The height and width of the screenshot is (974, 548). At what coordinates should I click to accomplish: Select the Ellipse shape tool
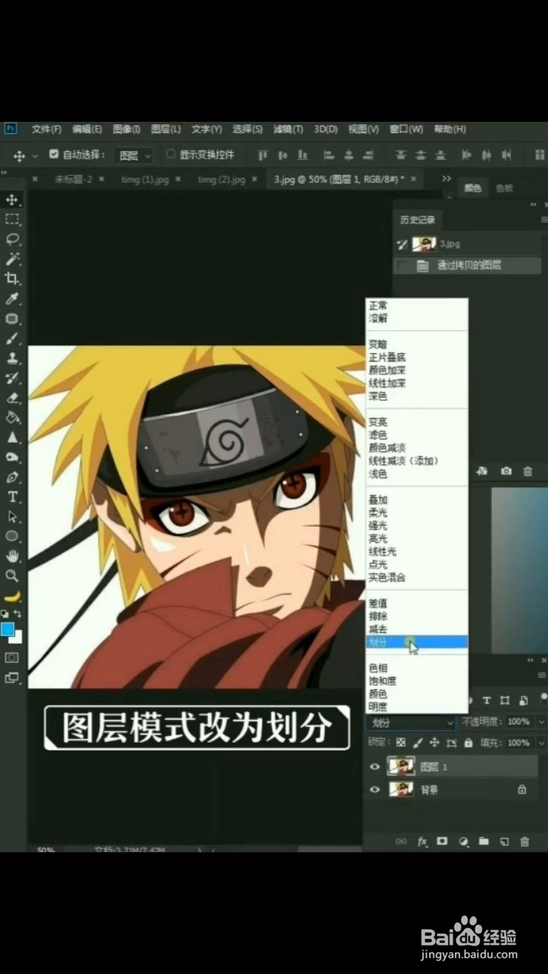pos(12,536)
